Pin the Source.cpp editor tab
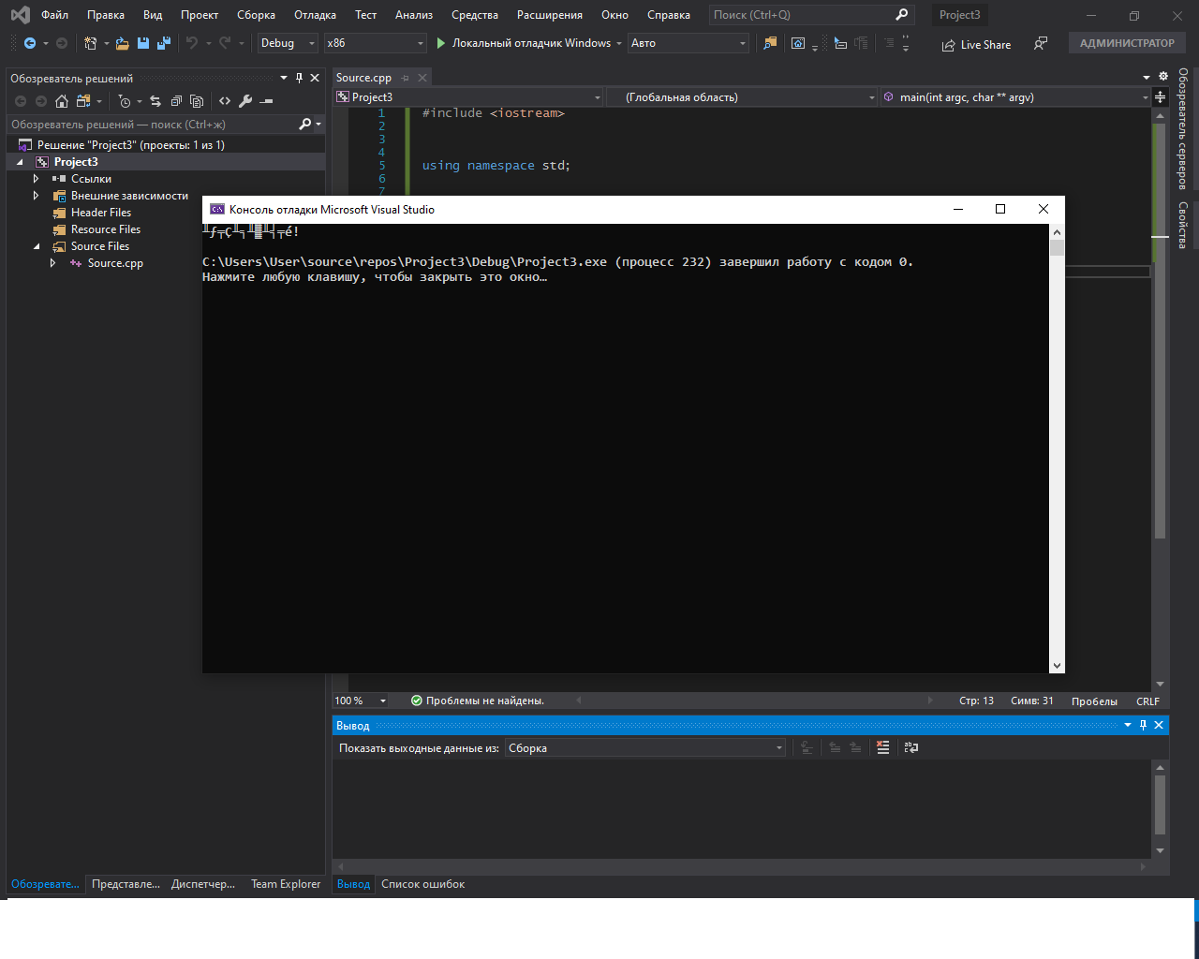Viewport: 1199px width, 959px height. pyautogui.click(x=406, y=78)
